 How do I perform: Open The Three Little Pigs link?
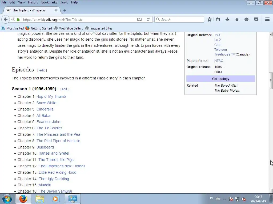(56, 160)
